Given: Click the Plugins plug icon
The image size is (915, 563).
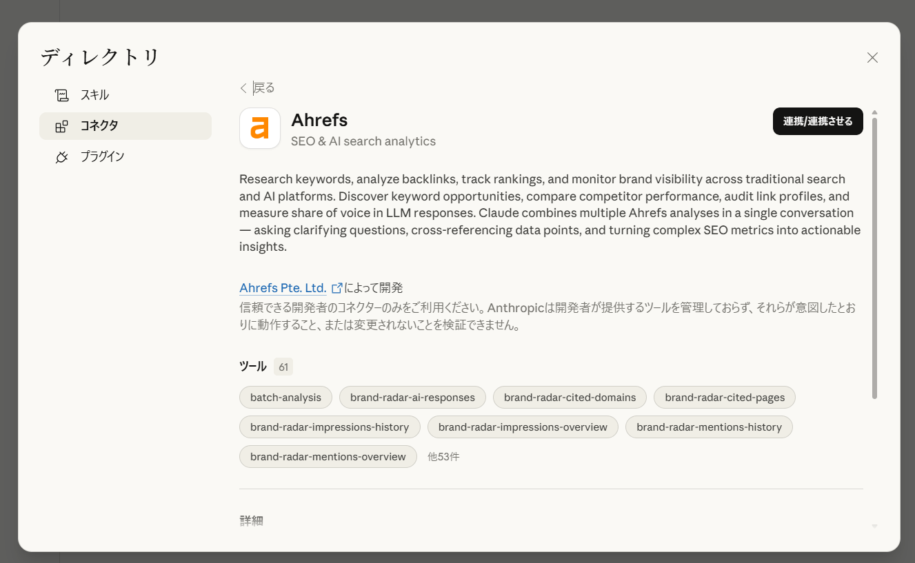Looking at the screenshot, I should 62,157.
